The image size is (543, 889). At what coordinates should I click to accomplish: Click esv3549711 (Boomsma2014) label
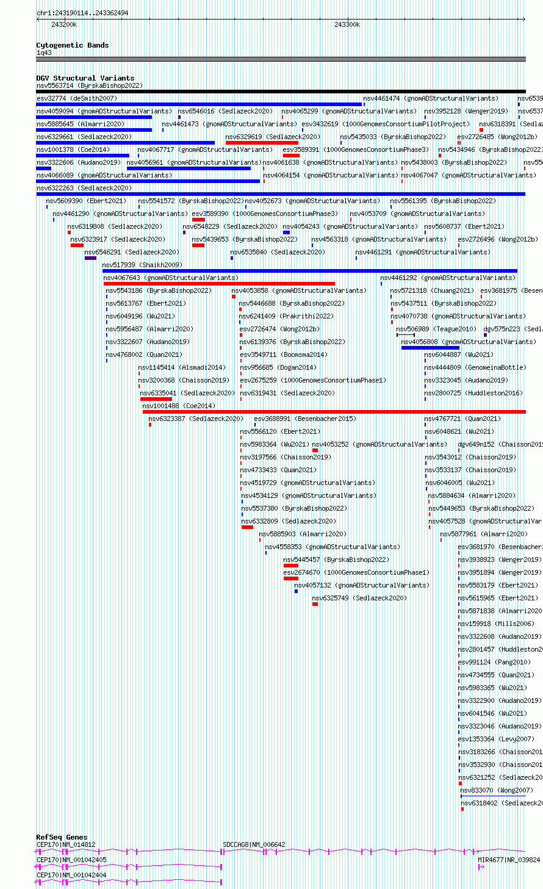click(283, 355)
